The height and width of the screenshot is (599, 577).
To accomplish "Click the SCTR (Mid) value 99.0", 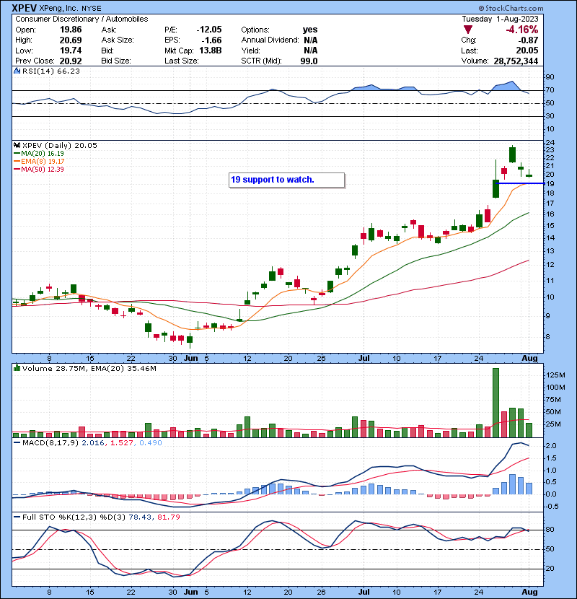I will (x=309, y=61).
